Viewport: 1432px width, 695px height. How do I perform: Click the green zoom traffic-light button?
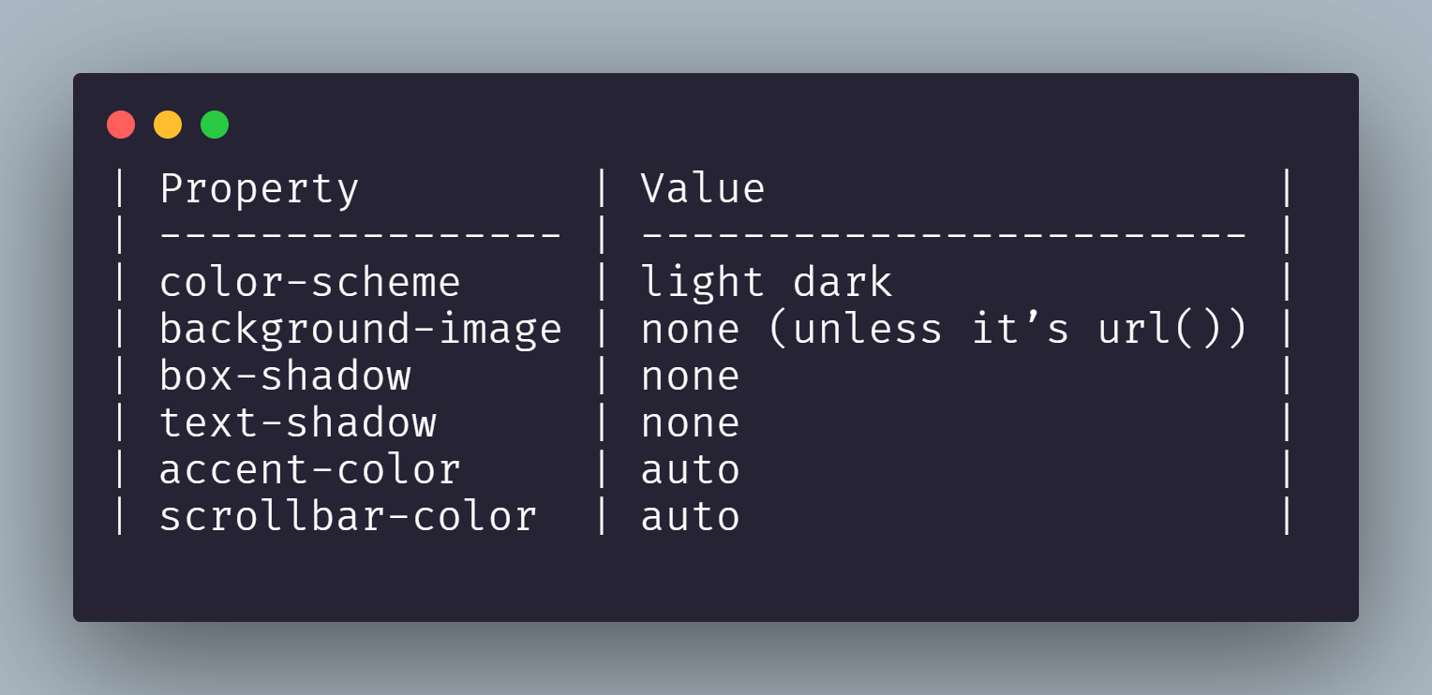point(214,124)
